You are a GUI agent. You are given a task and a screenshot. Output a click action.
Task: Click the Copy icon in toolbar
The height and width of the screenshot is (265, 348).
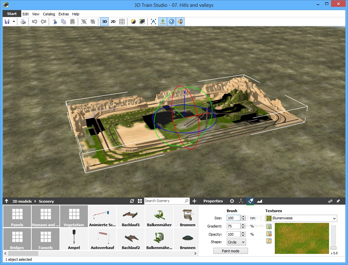tap(63, 22)
